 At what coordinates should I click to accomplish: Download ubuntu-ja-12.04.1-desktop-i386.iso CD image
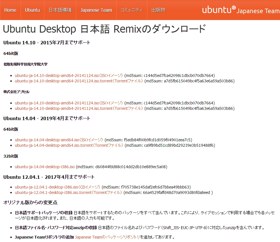58,187
